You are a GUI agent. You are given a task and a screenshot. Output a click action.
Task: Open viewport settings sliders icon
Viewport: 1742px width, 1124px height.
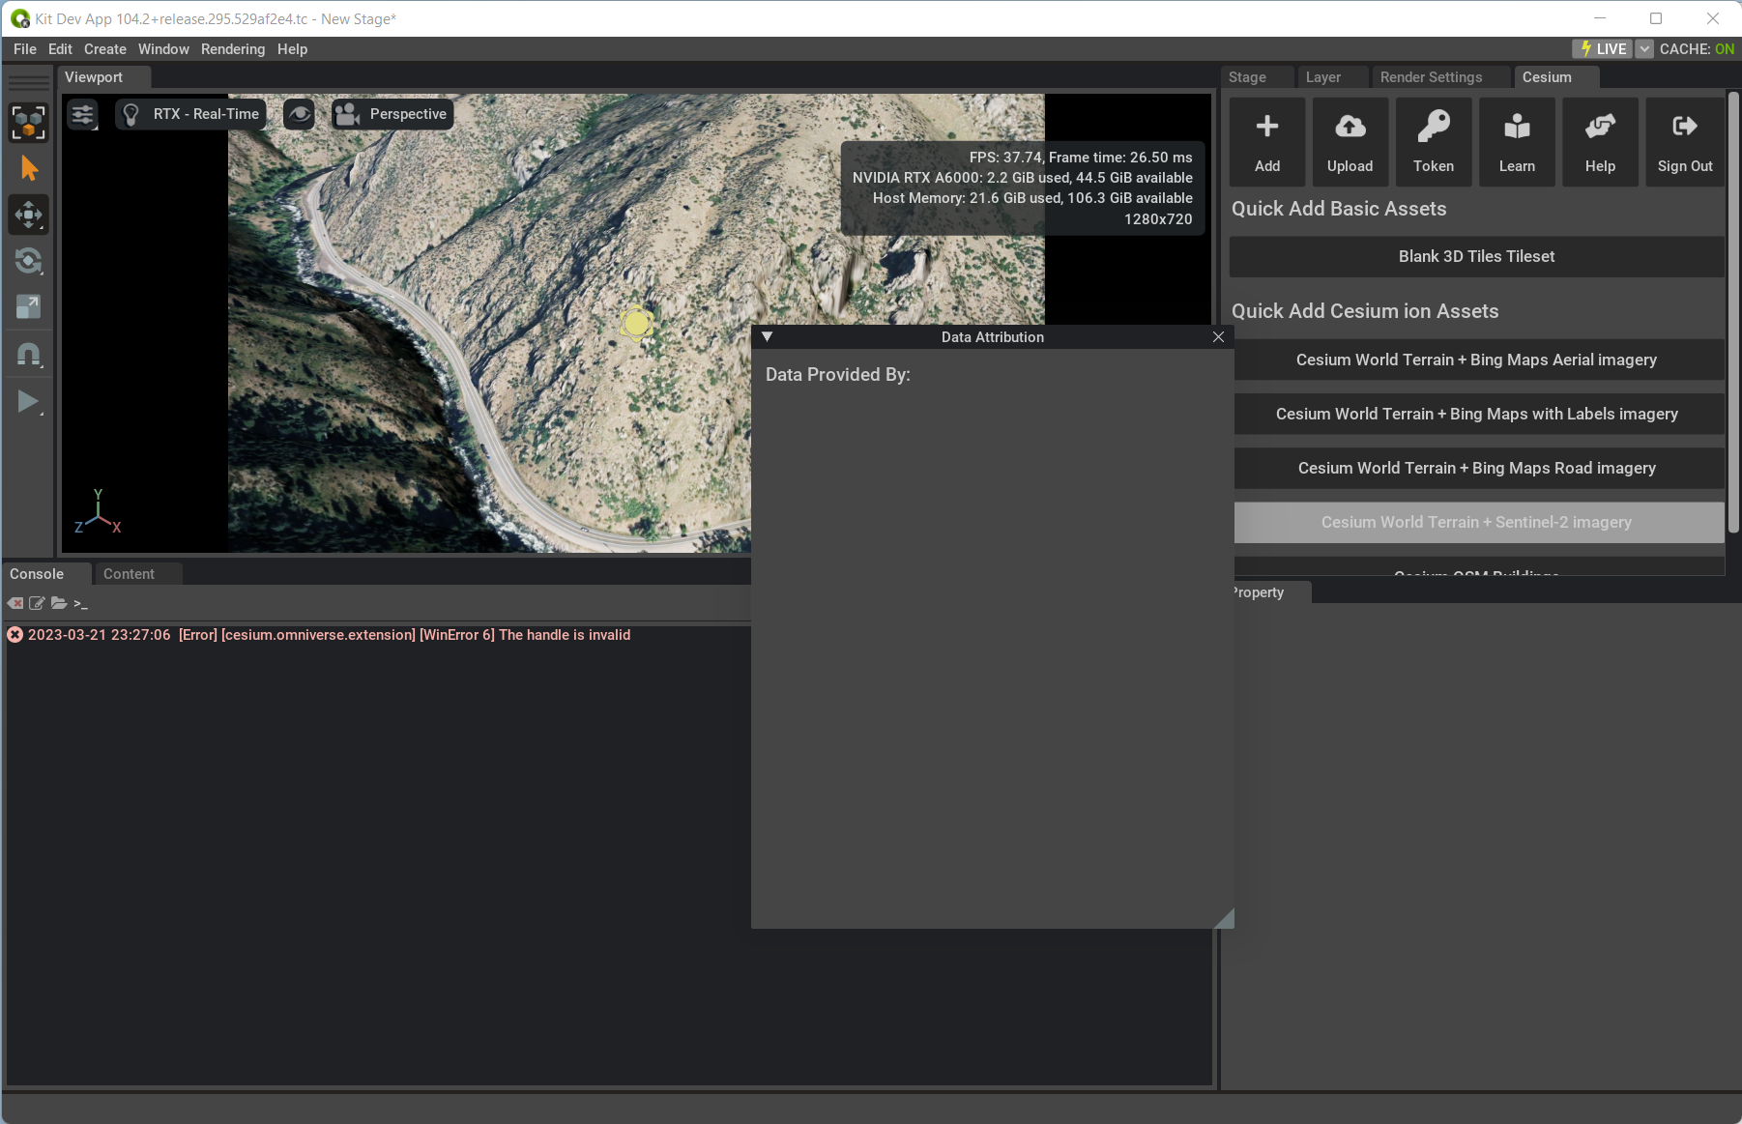pyautogui.click(x=83, y=115)
